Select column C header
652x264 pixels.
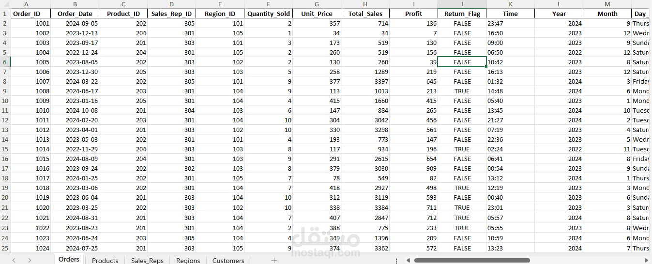pos(123,4)
